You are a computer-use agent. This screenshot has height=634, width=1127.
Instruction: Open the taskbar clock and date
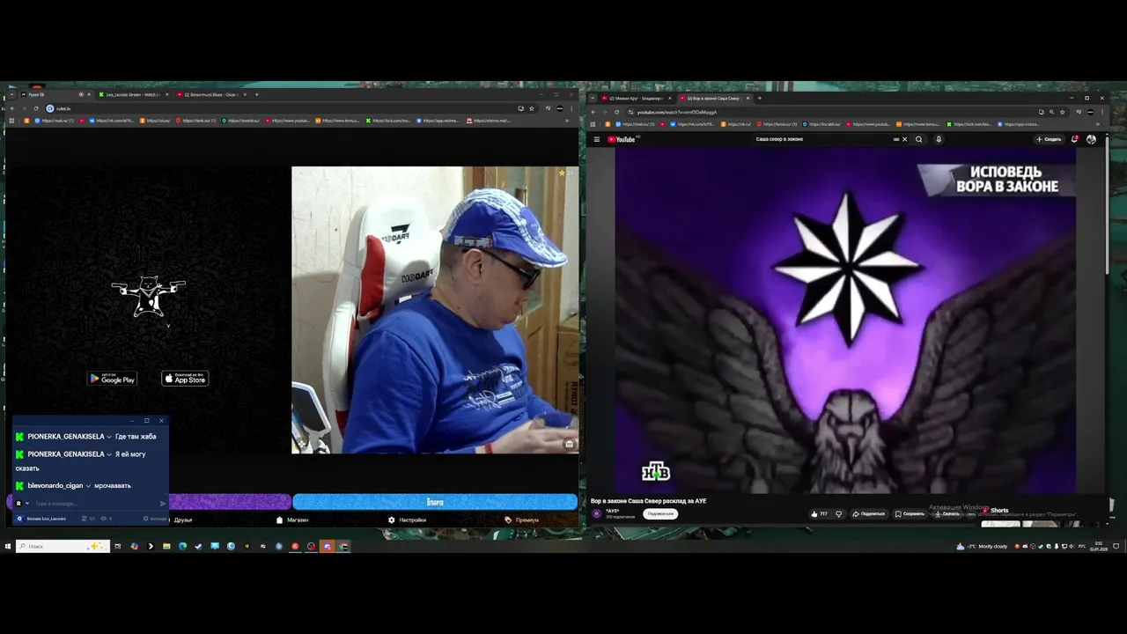pyautogui.click(x=1098, y=546)
